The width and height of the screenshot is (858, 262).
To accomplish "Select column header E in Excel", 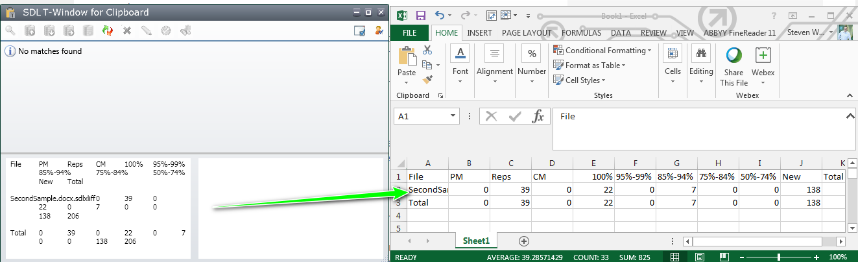I will (593, 164).
